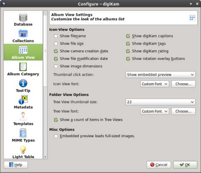Select the Light Table bulb icon
The image size is (201, 173).
(x=23, y=150)
